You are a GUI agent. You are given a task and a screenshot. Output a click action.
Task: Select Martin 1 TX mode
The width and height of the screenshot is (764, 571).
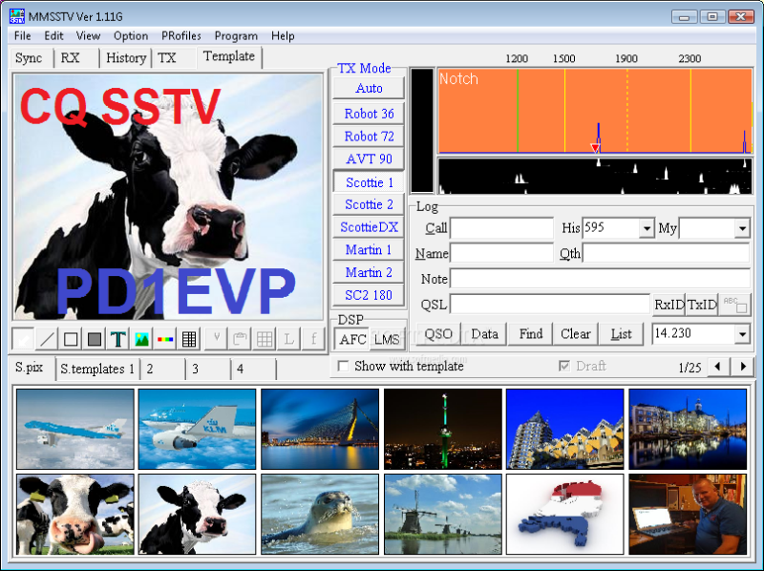point(369,249)
